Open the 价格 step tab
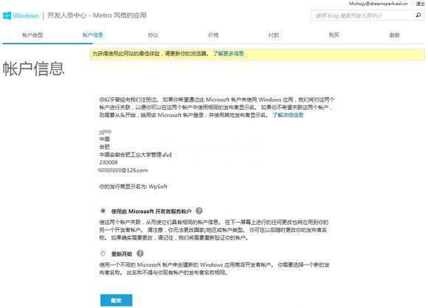Screen dimensions: 428x308 (x=213, y=35)
